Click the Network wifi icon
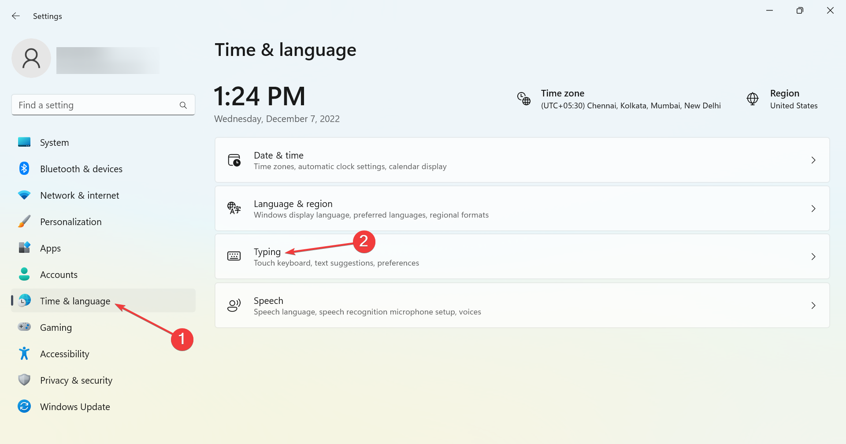 pyautogui.click(x=24, y=195)
